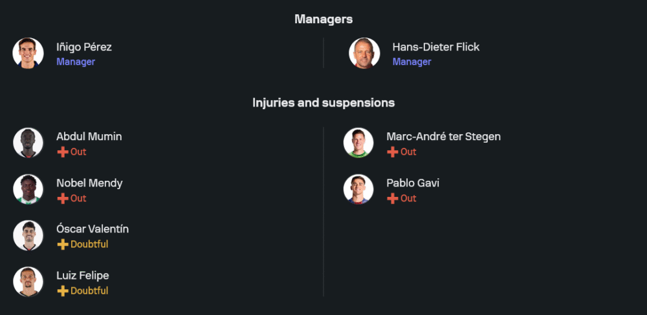
Task: Click Luiz Felipe's player photo
Action: tap(28, 282)
